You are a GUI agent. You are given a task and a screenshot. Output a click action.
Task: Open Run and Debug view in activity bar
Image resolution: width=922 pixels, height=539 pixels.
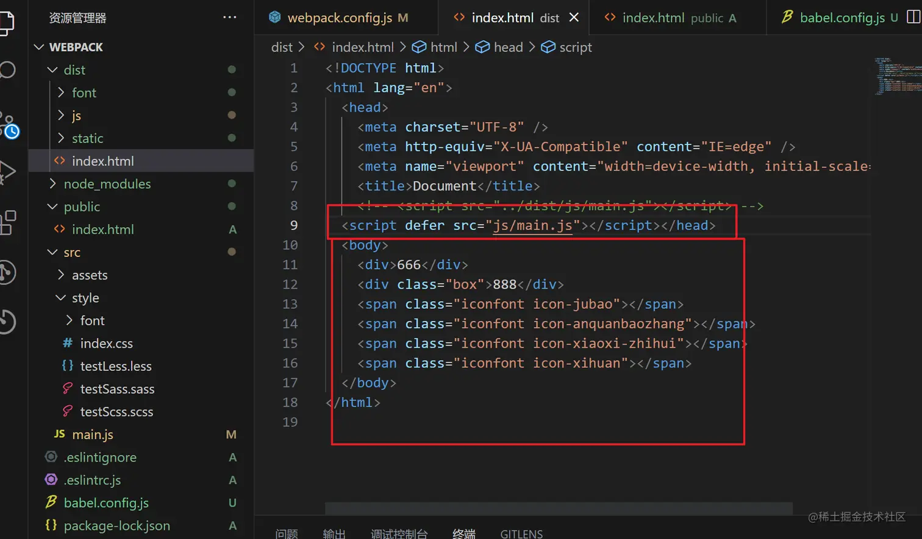point(6,172)
